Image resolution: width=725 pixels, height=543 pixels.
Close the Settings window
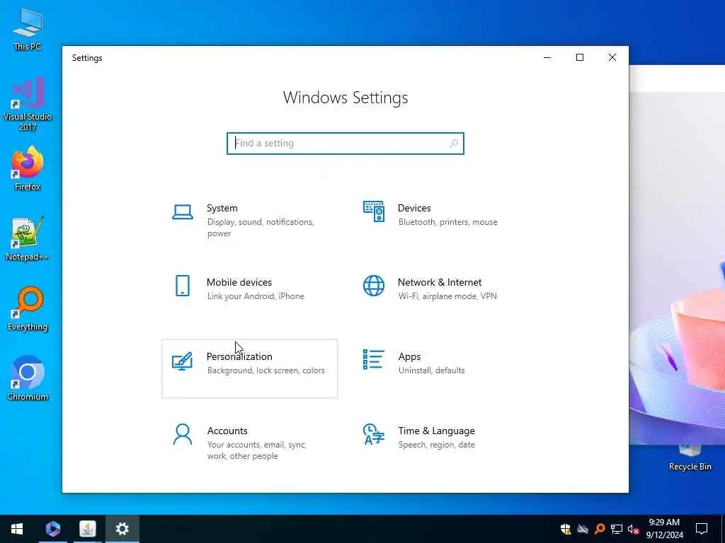[612, 58]
